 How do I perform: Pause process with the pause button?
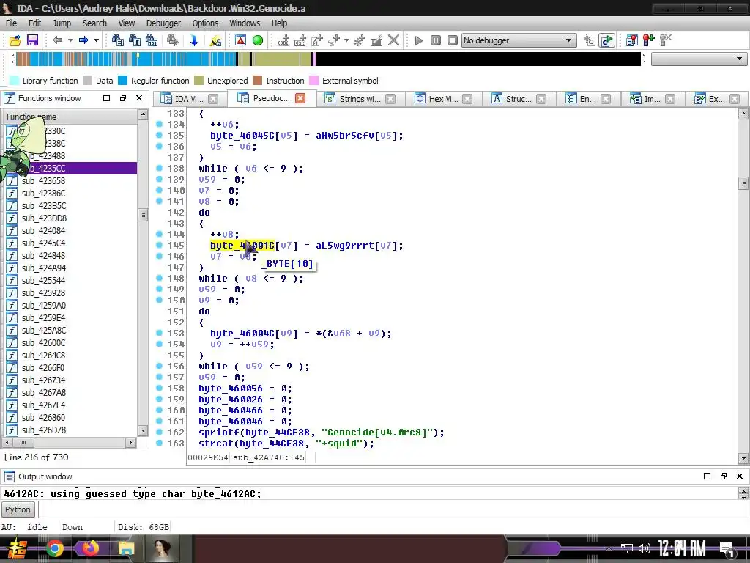point(436,40)
